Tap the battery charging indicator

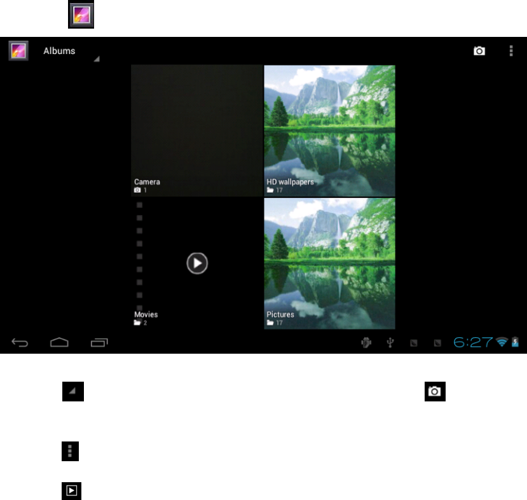click(x=515, y=342)
